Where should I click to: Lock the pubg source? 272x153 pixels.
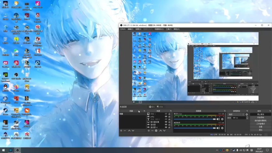pos(169,117)
